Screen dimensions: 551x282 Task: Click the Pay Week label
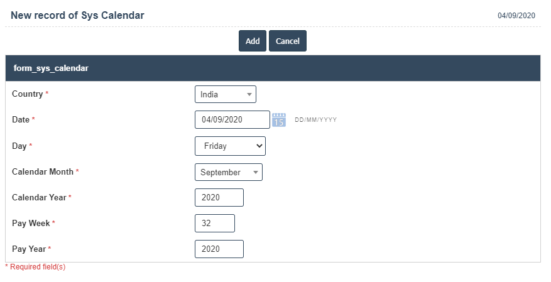[31, 223]
